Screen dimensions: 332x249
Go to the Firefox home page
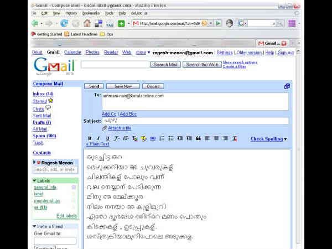[87, 23]
